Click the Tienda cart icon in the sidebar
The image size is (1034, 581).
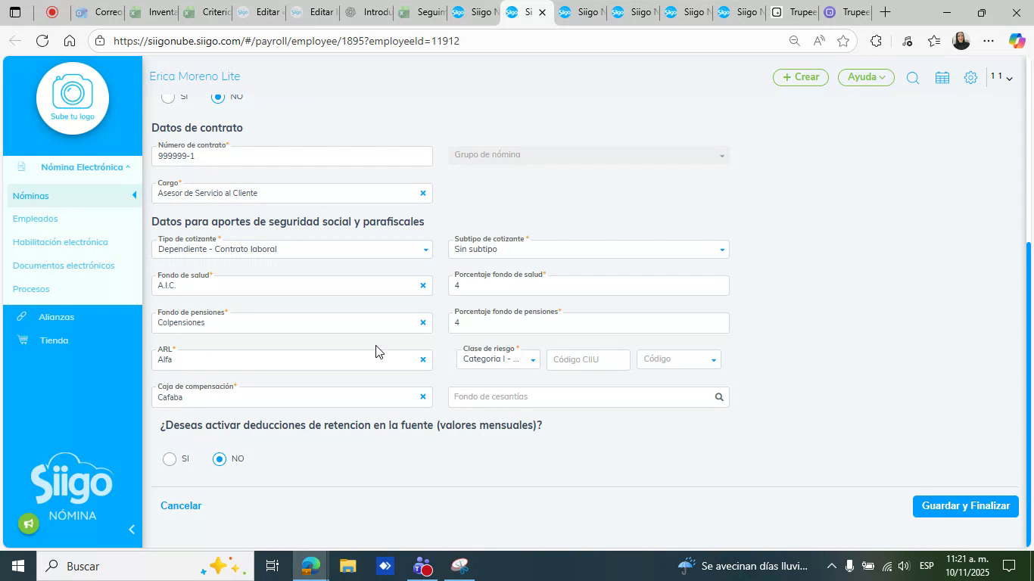tap(22, 340)
